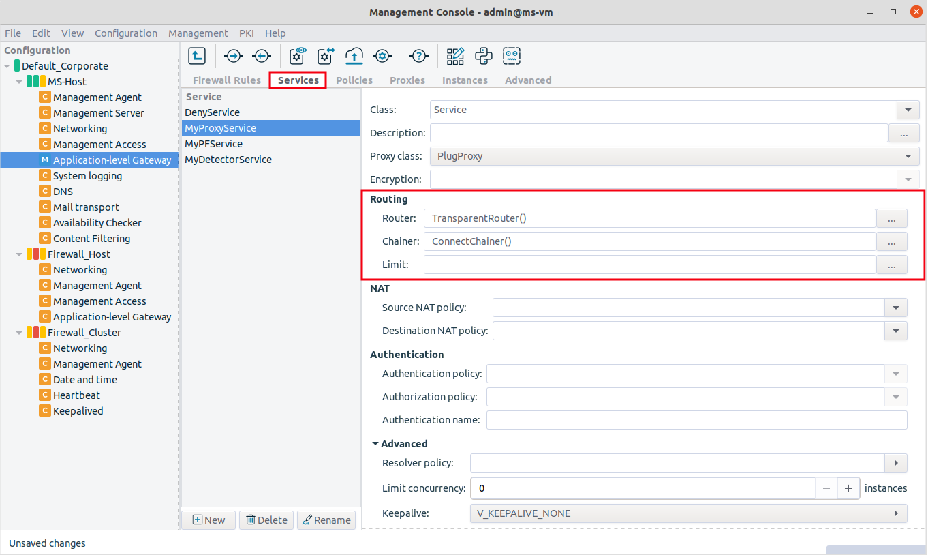The image size is (928, 555).
Task: Click the check configuration changes gear icon
Action: tap(324, 56)
